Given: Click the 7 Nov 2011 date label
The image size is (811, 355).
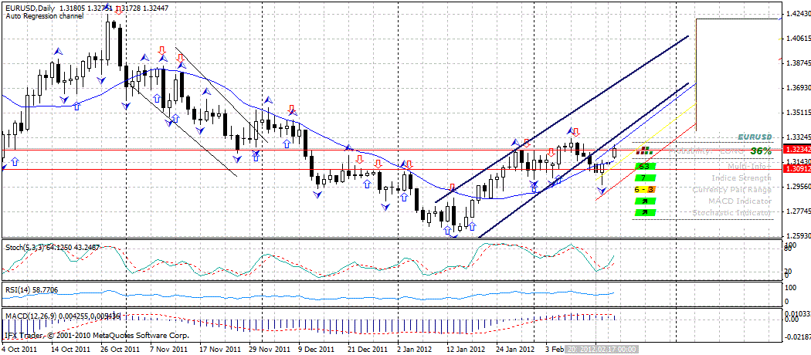Looking at the screenshot, I should pos(168,350).
